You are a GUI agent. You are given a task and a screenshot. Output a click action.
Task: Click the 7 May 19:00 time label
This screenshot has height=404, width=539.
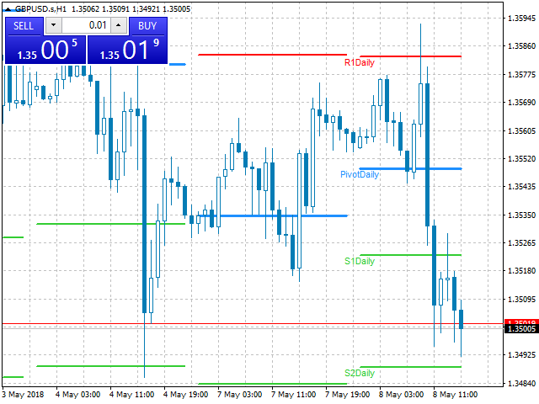[347, 395]
